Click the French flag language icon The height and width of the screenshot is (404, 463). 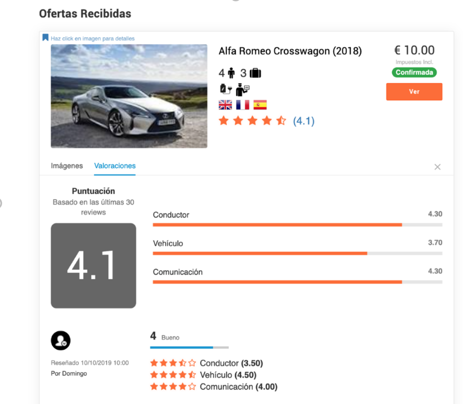click(243, 105)
